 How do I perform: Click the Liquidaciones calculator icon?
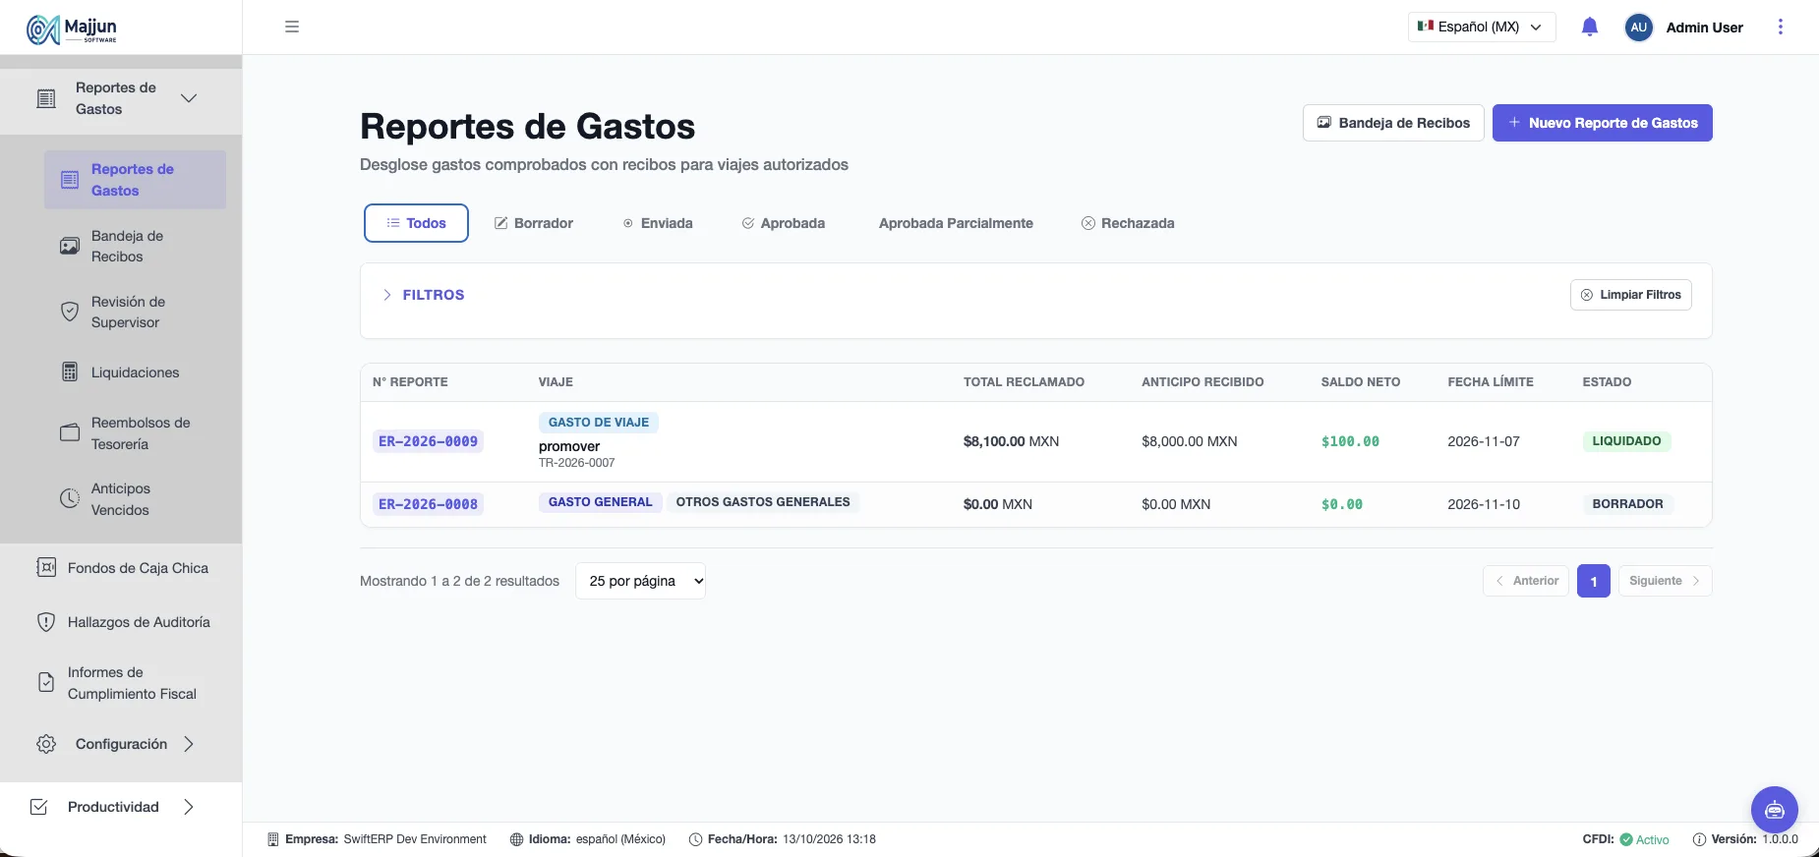click(70, 372)
